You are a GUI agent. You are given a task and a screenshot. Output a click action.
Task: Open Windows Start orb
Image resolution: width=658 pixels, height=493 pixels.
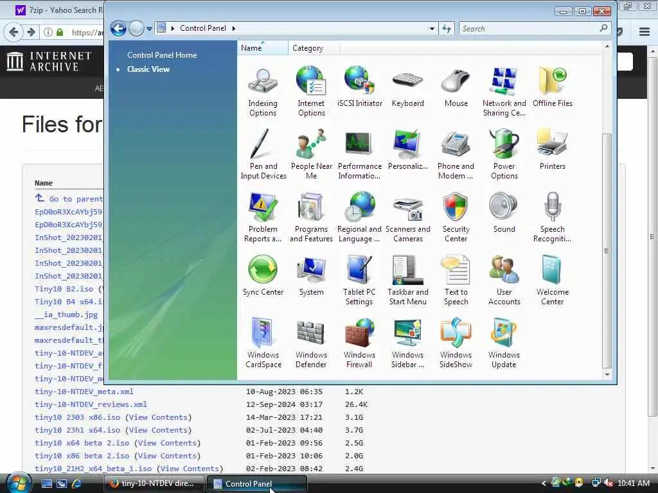[x=18, y=483]
